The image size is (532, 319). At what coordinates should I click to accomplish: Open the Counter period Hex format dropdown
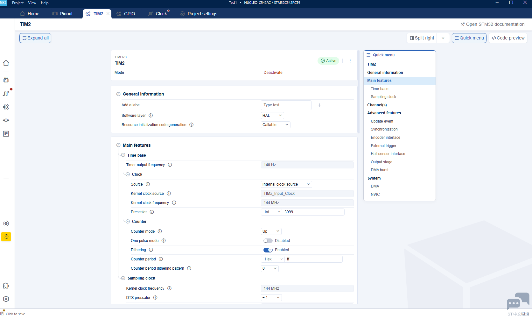(x=273, y=259)
